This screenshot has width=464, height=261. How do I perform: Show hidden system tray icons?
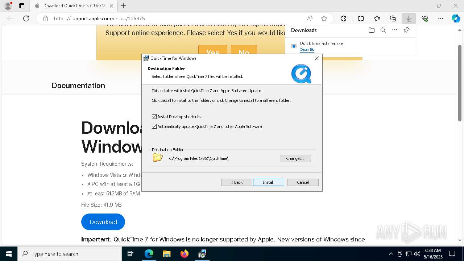(391, 254)
